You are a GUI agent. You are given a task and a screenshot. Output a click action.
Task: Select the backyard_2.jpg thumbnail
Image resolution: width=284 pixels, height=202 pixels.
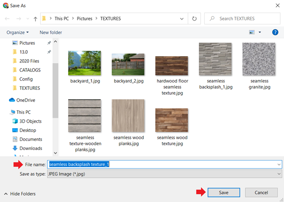[x=128, y=64]
